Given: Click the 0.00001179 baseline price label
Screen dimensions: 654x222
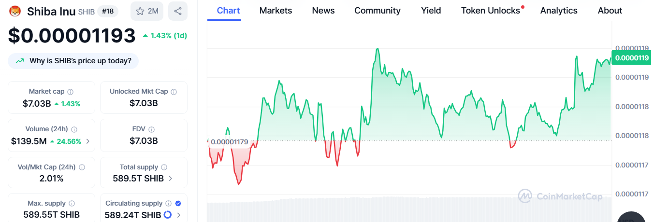Looking at the screenshot, I should click(x=230, y=142).
